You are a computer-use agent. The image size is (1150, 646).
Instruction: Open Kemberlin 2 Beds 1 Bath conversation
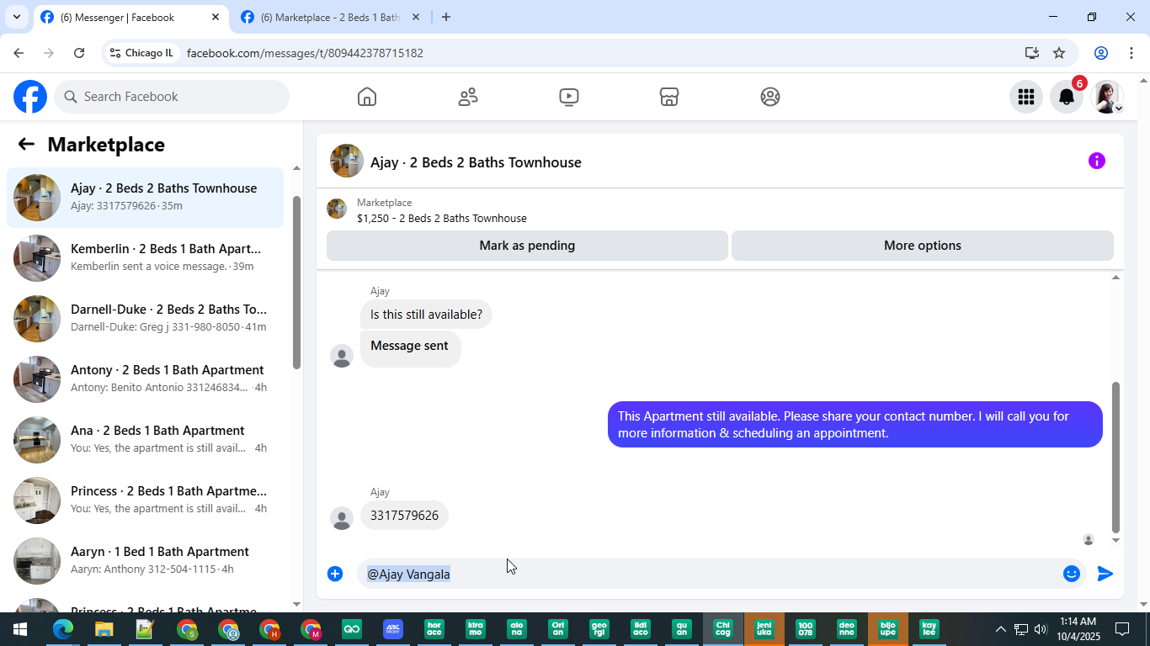(x=145, y=258)
